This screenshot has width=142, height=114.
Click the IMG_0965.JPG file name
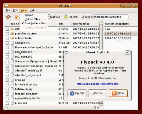[x=24, y=52]
